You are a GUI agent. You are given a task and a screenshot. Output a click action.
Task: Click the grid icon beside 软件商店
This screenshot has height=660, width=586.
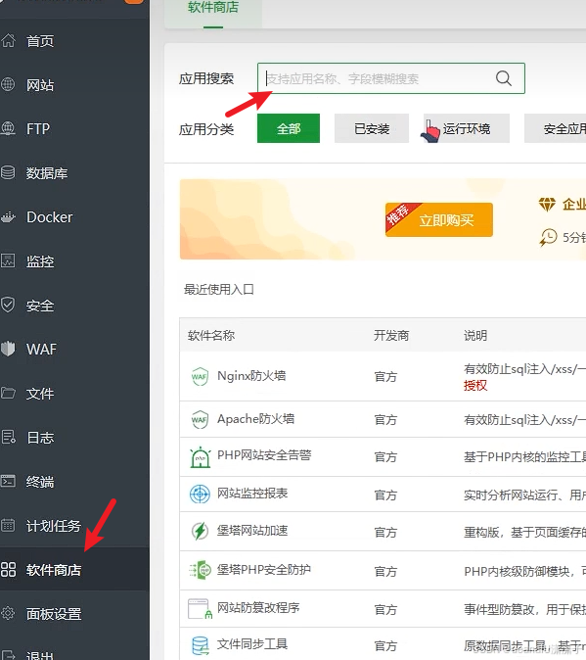tap(8, 570)
